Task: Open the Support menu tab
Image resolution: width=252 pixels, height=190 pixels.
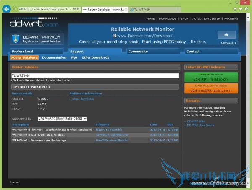Action: pos(95,51)
